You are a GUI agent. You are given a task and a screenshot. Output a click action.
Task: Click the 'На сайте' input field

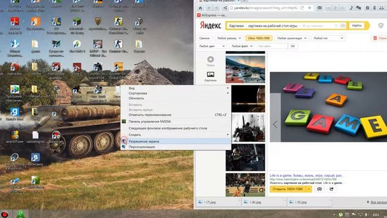[272, 46]
